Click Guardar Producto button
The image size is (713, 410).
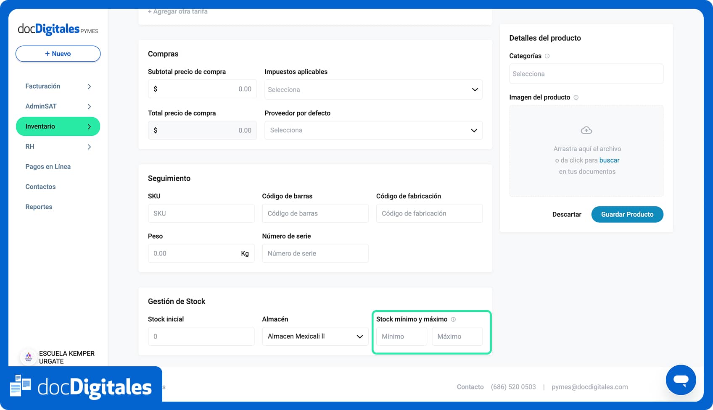(627, 214)
